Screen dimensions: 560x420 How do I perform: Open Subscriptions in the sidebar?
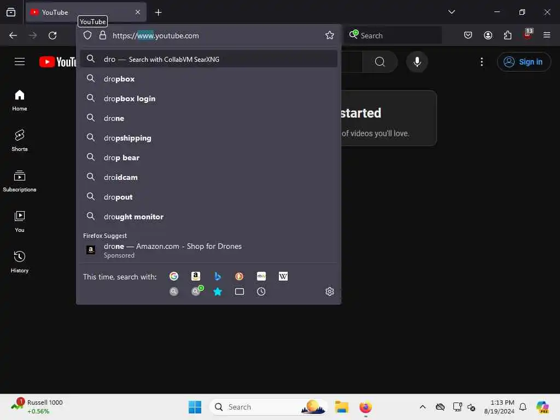(x=20, y=182)
